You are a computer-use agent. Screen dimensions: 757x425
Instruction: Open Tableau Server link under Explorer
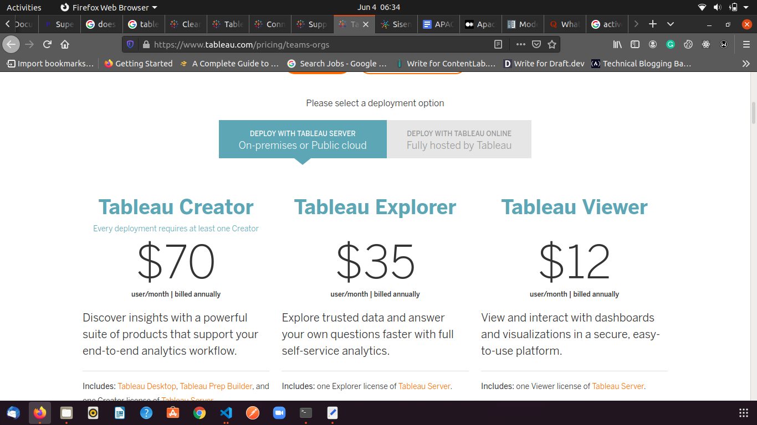(424, 386)
